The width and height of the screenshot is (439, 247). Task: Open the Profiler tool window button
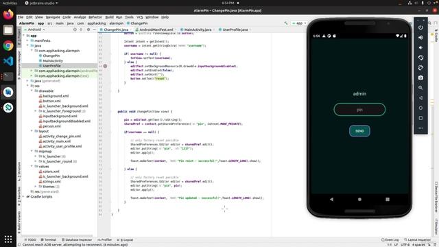pos(104,239)
